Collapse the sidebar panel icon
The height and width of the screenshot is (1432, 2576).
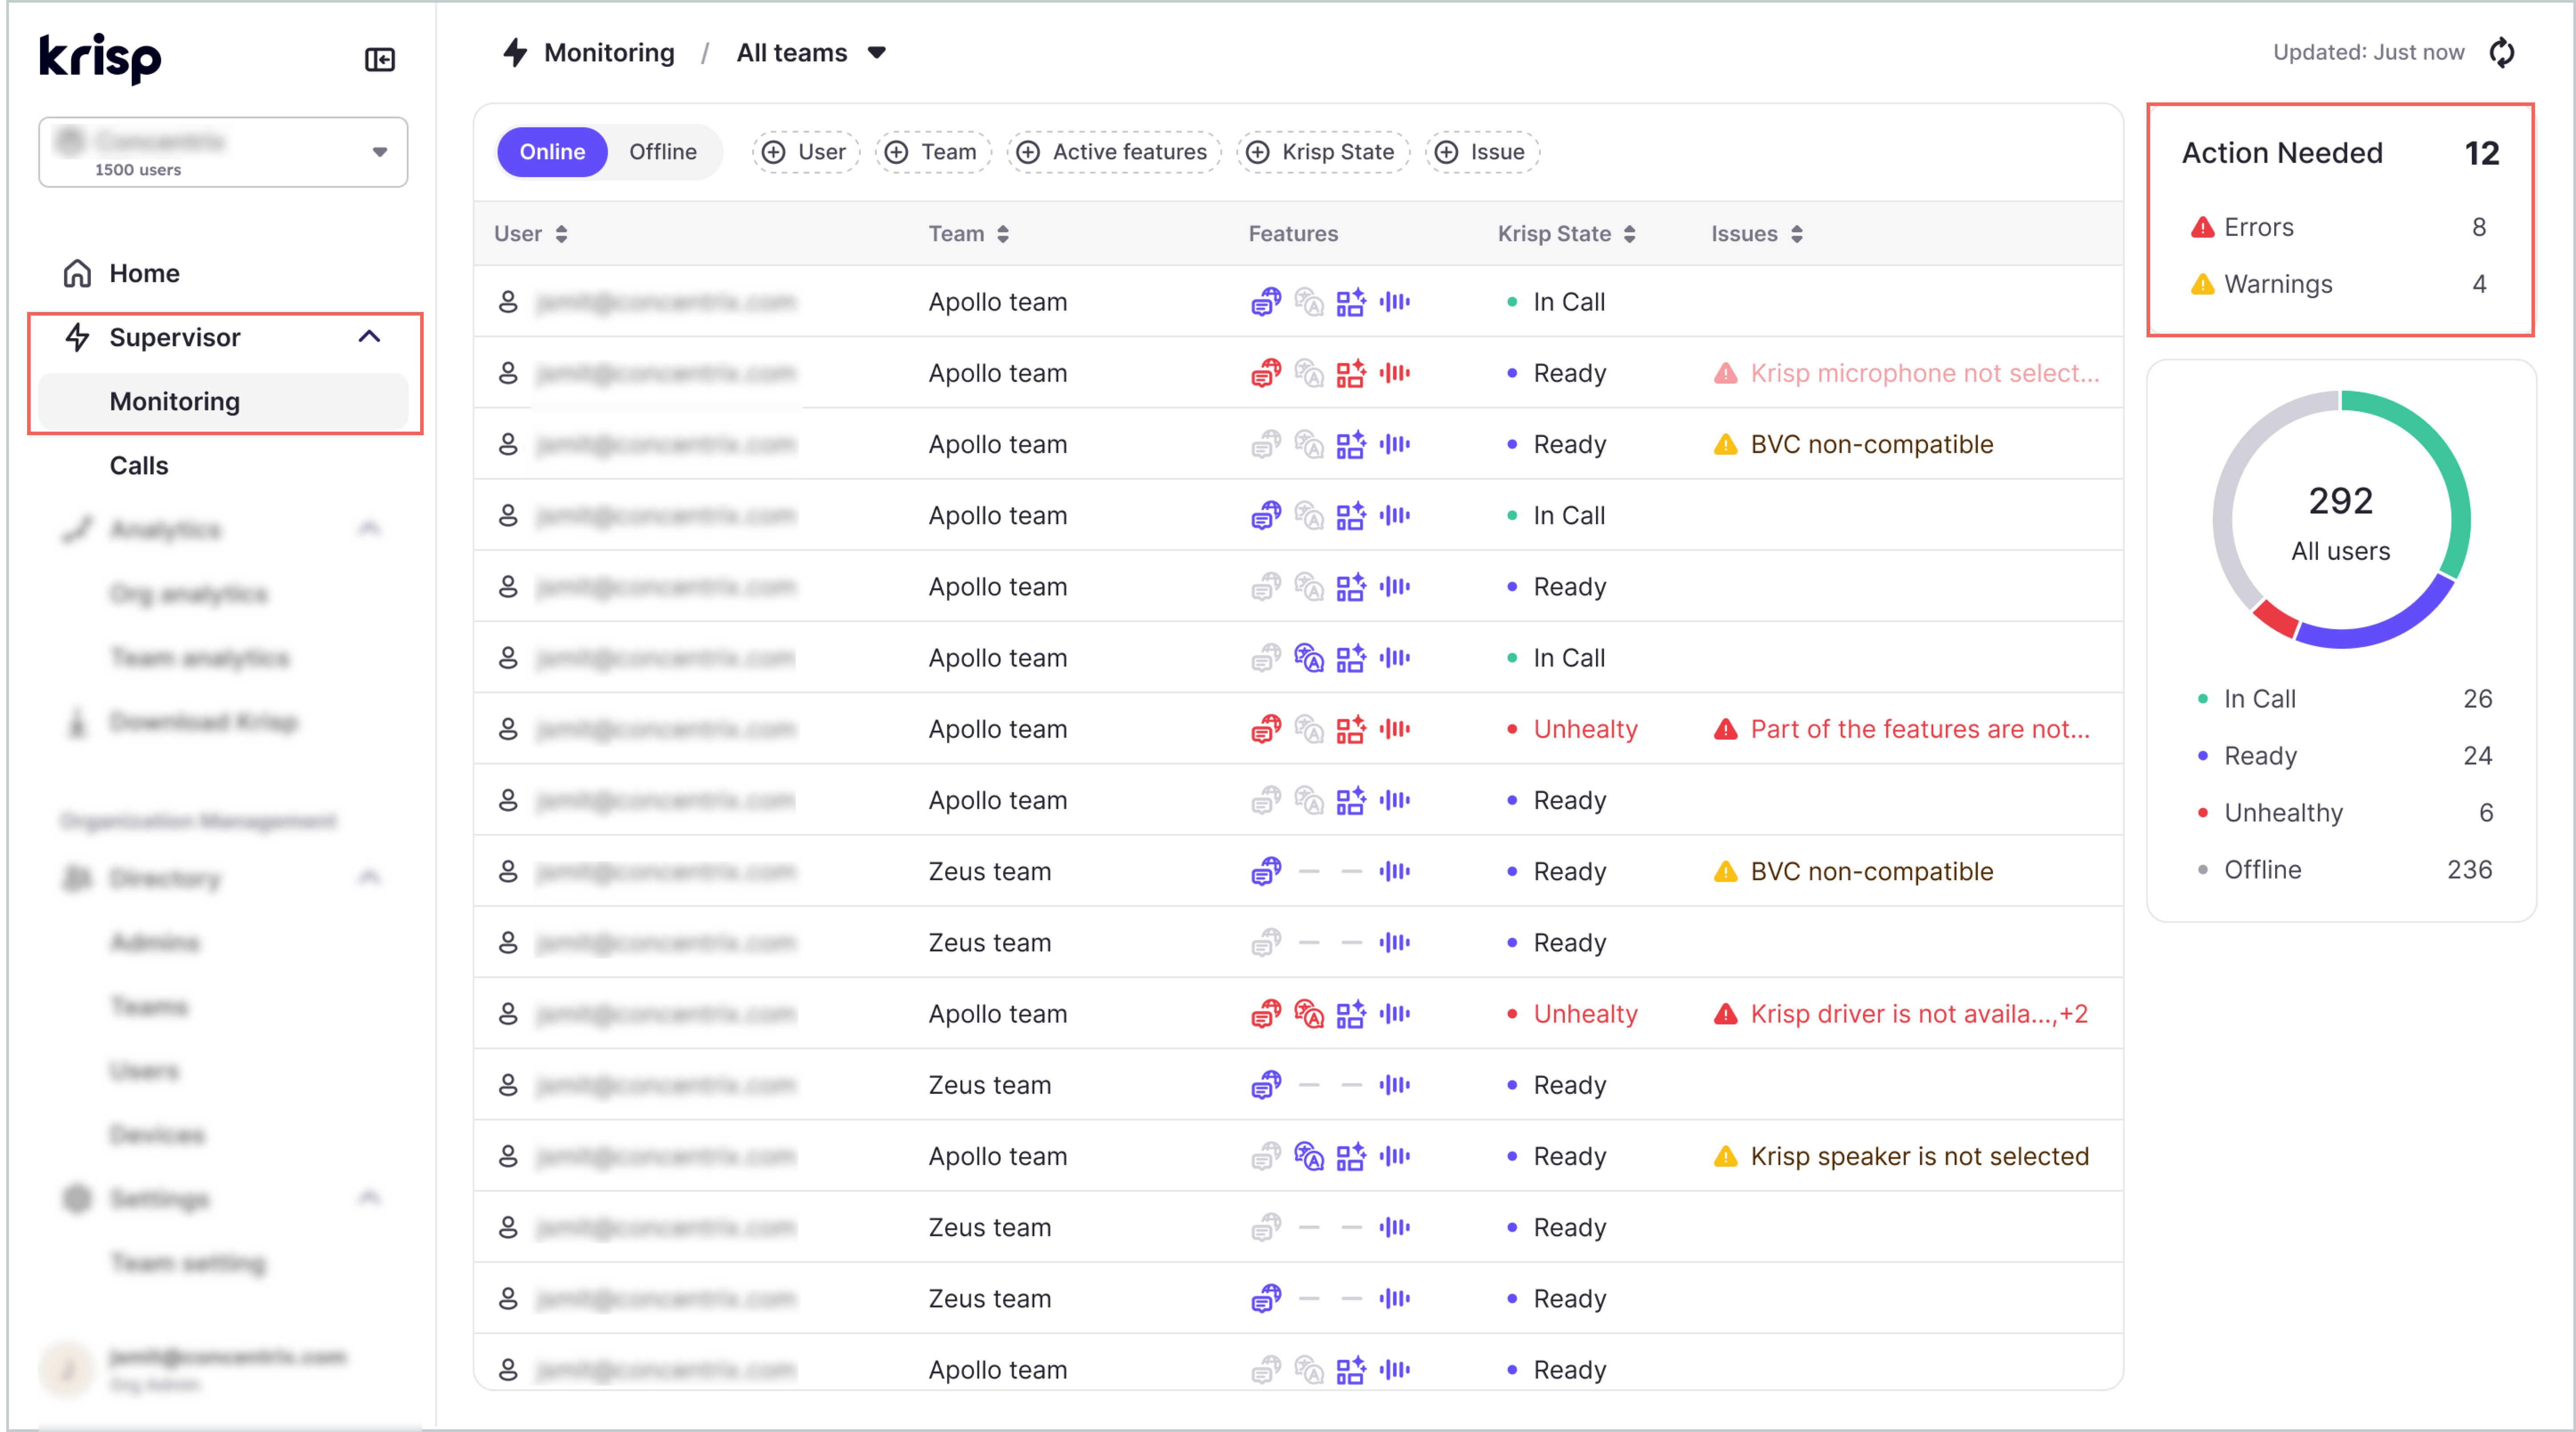[380, 60]
